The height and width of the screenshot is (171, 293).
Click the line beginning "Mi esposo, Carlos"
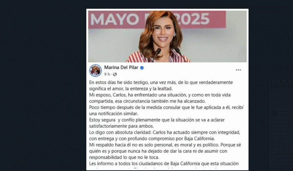click(160, 95)
